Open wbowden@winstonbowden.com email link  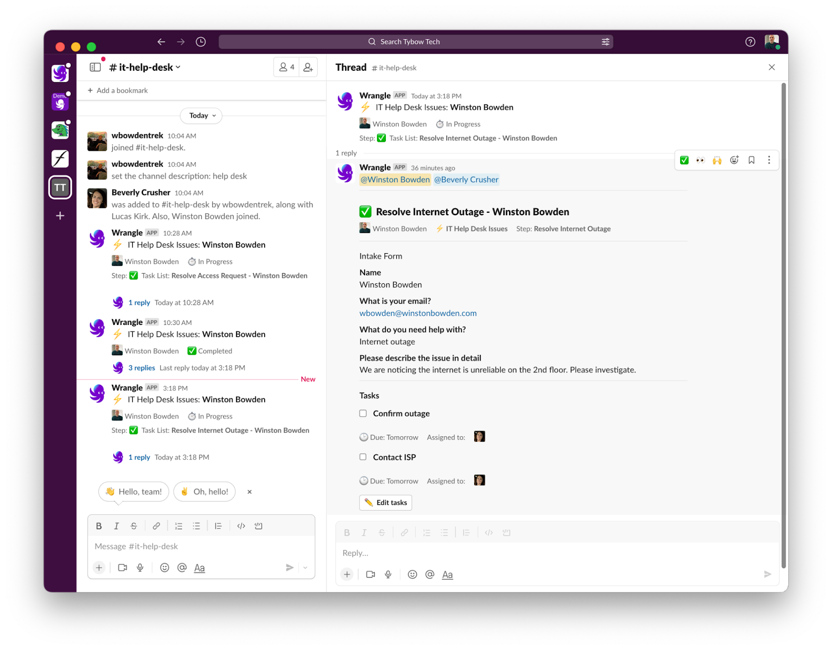[418, 313]
